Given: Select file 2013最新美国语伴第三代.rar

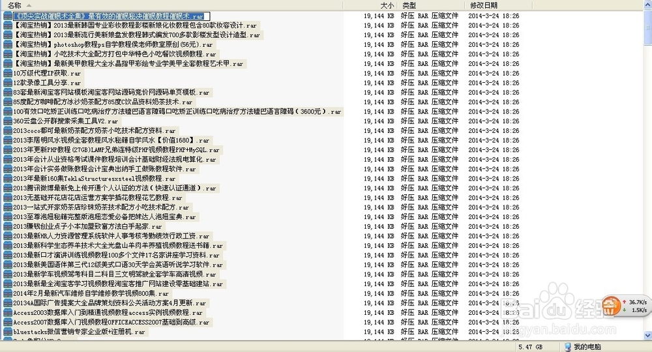Looking at the screenshot, I should pos(117,265).
